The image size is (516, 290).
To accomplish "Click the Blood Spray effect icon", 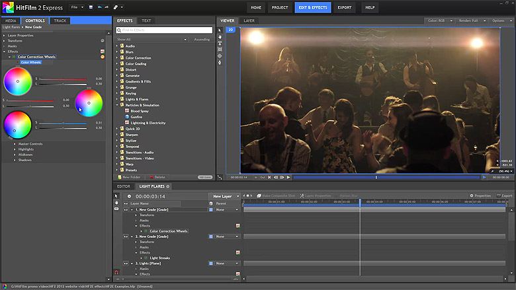I will tap(127, 111).
